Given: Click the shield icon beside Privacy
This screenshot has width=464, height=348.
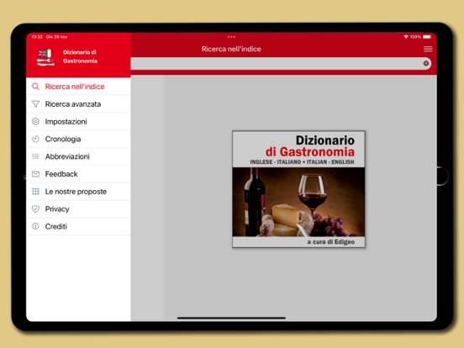Looking at the screenshot, I should (35, 209).
